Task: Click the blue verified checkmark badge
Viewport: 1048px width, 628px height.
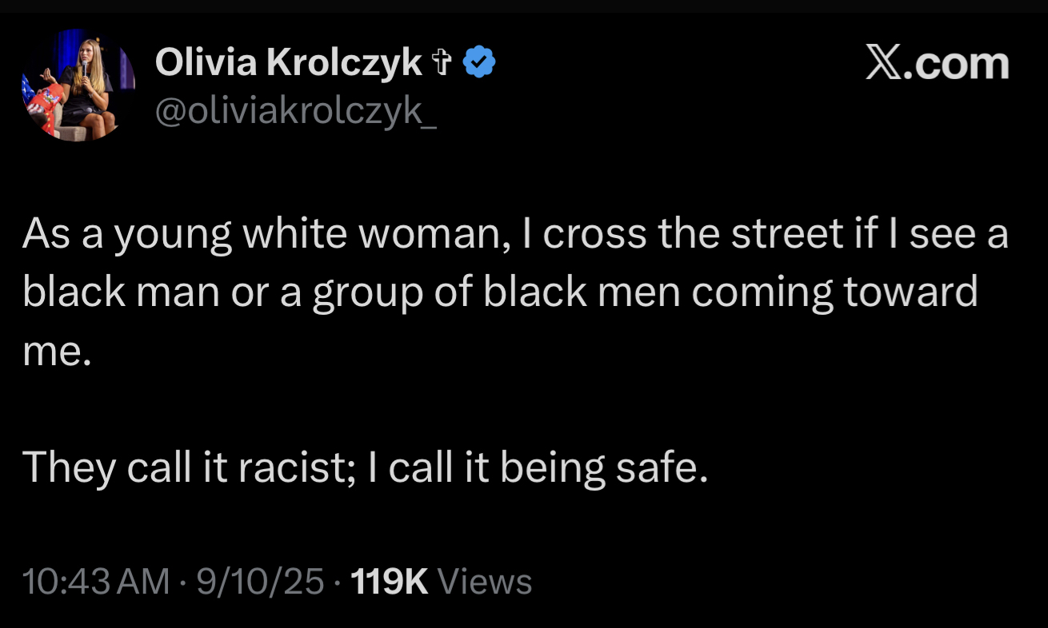Action: [x=480, y=62]
